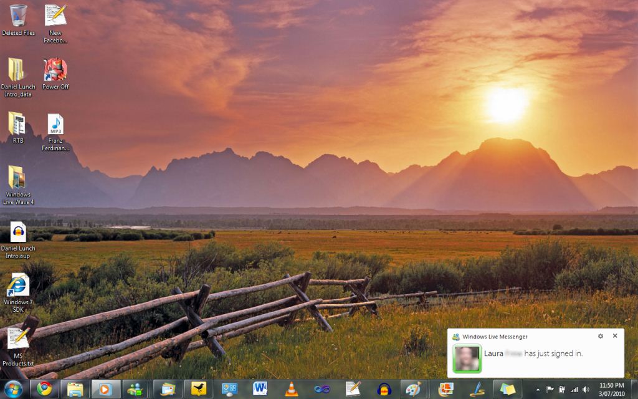The width and height of the screenshot is (638, 399).
Task: Open Windows Live Writer pen icon
Action: [x=476, y=389]
